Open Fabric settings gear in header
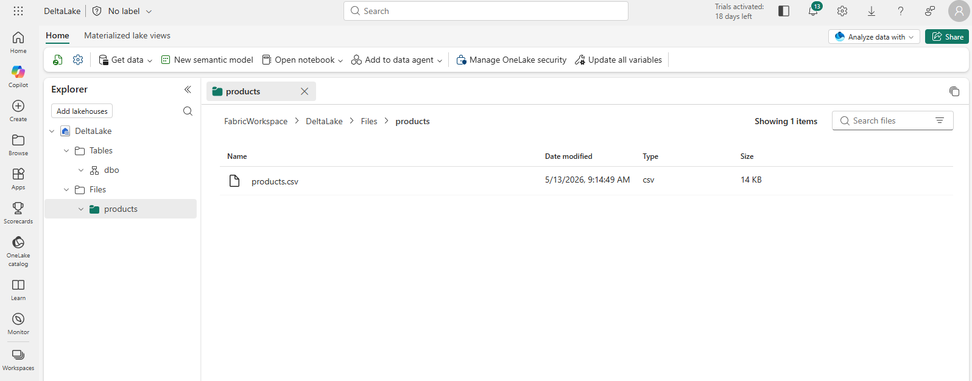This screenshot has width=972, height=381. (842, 11)
